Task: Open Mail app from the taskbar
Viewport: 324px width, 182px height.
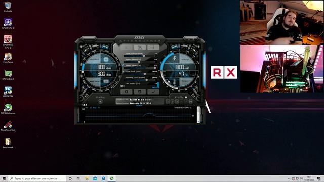Action: (x=95, y=178)
